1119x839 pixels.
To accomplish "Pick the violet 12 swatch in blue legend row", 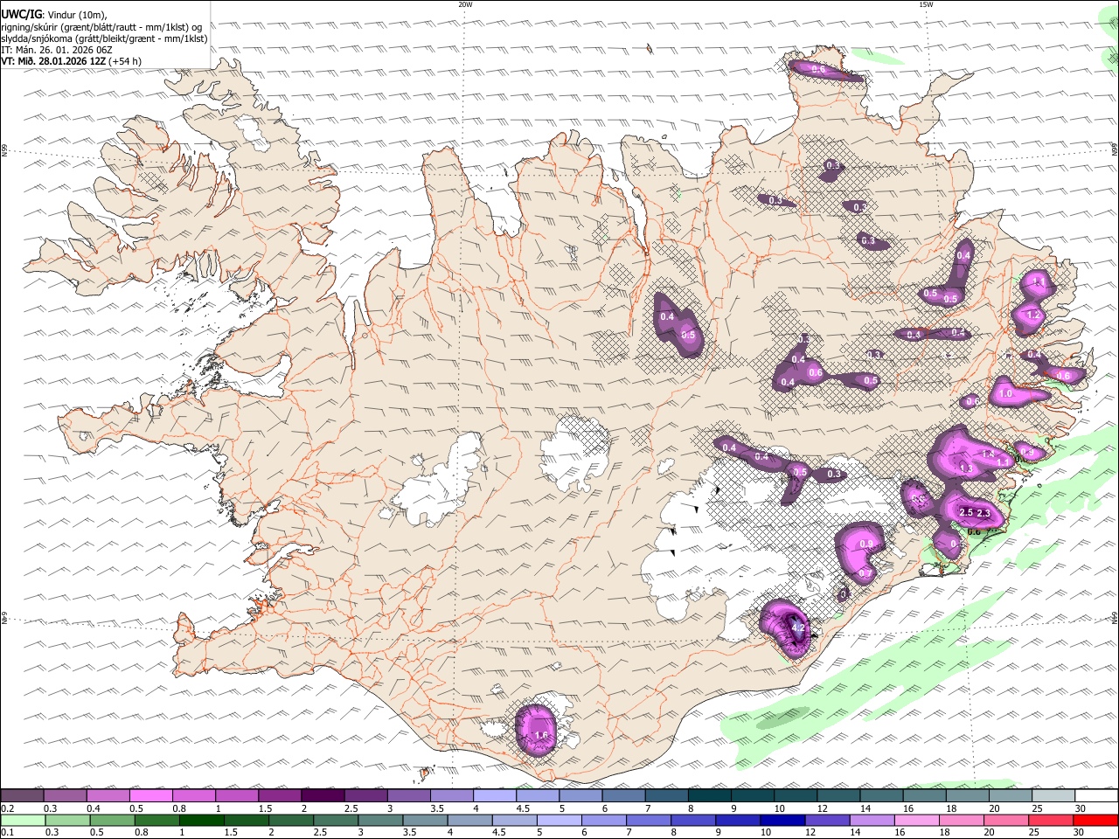I will pyautogui.click(x=828, y=821).
